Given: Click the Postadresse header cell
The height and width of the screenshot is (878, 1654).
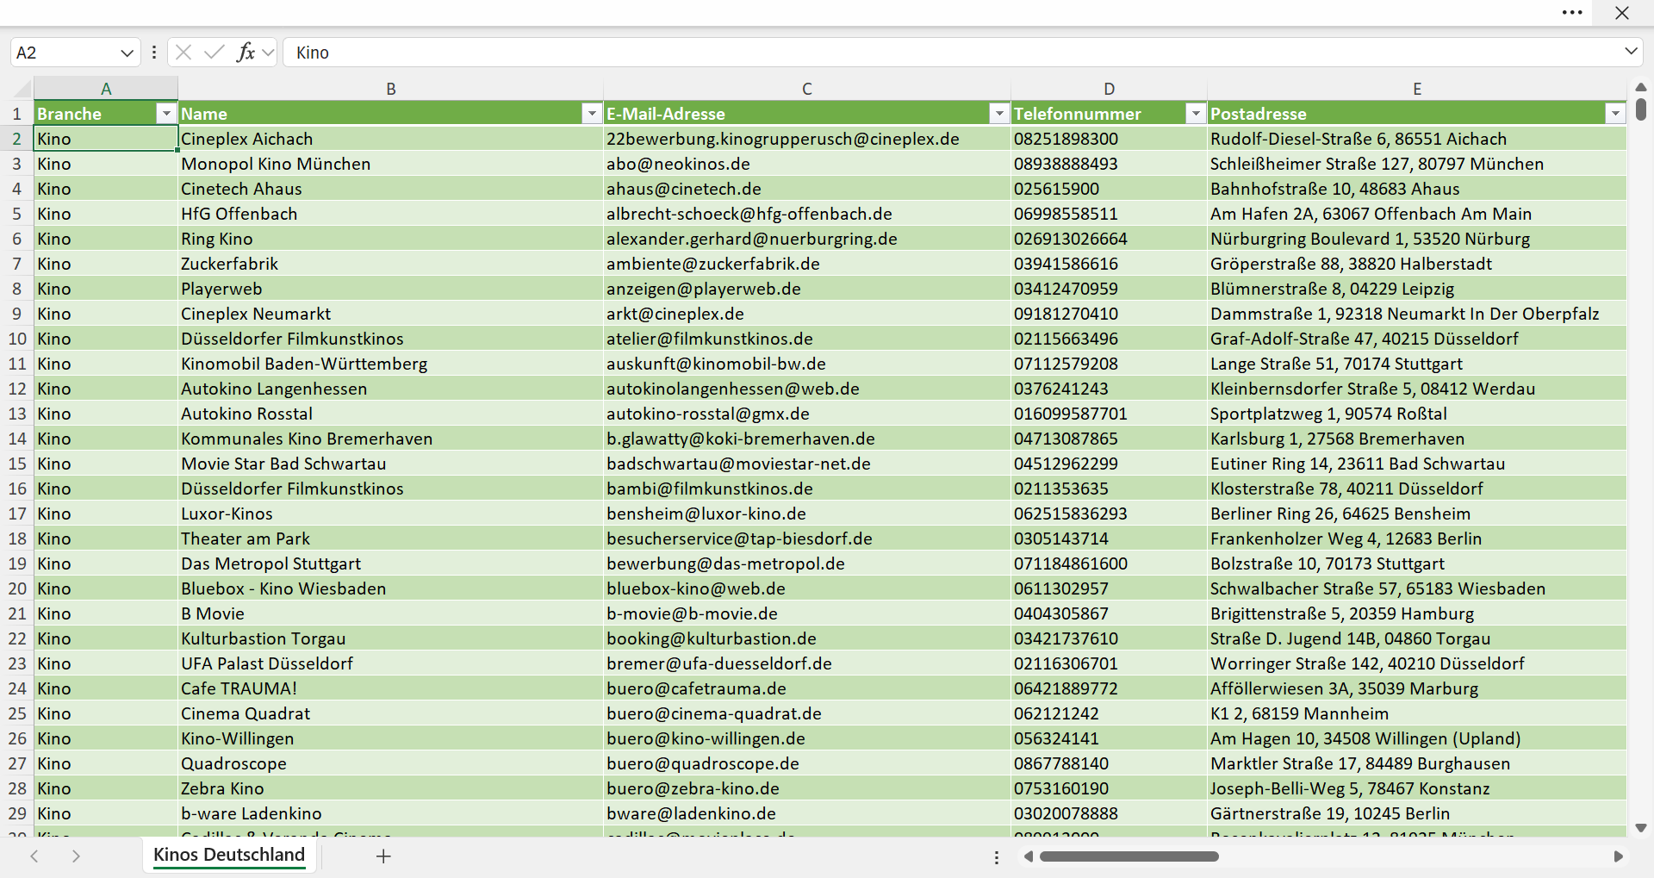Looking at the screenshot, I should 1417,114.
